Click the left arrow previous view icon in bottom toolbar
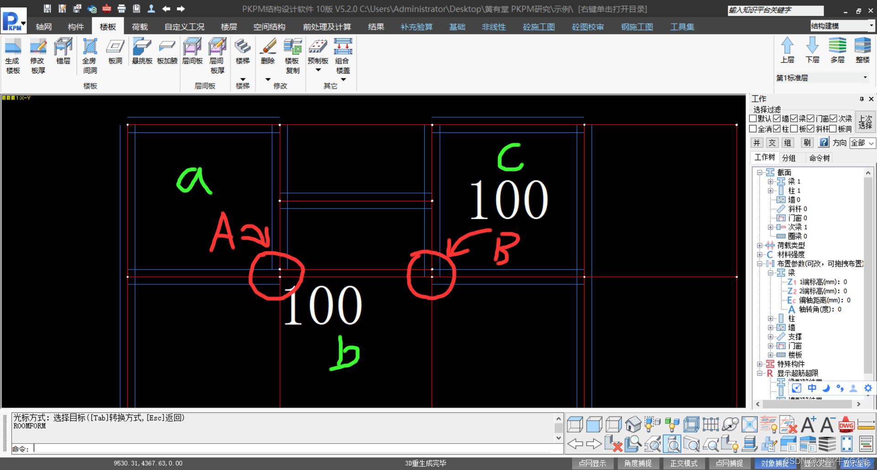877x470 pixels. 575,444
